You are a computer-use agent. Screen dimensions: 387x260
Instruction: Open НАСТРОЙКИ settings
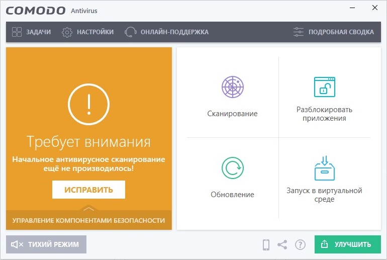(87, 32)
